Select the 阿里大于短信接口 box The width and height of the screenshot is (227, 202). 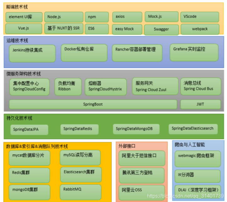click(142, 158)
